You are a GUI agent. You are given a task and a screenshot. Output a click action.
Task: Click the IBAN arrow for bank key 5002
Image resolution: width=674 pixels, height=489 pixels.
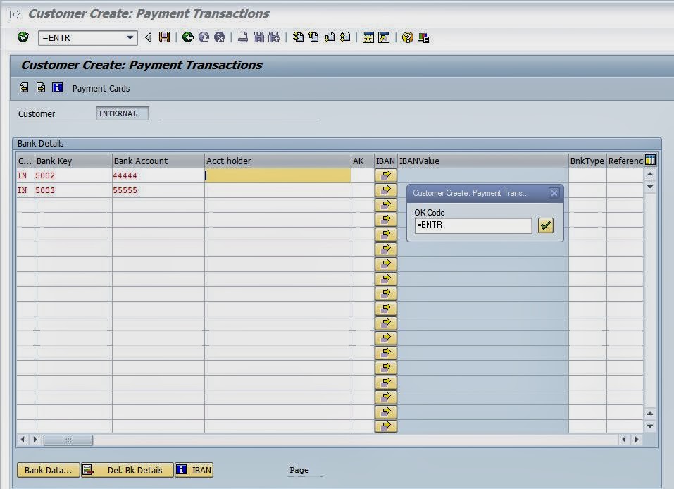pos(385,175)
